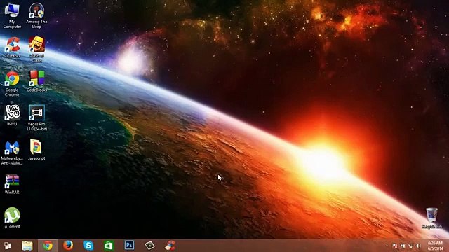The image size is (449, 252).
Task: Launch Firefox from the taskbar
Action: pos(68,246)
